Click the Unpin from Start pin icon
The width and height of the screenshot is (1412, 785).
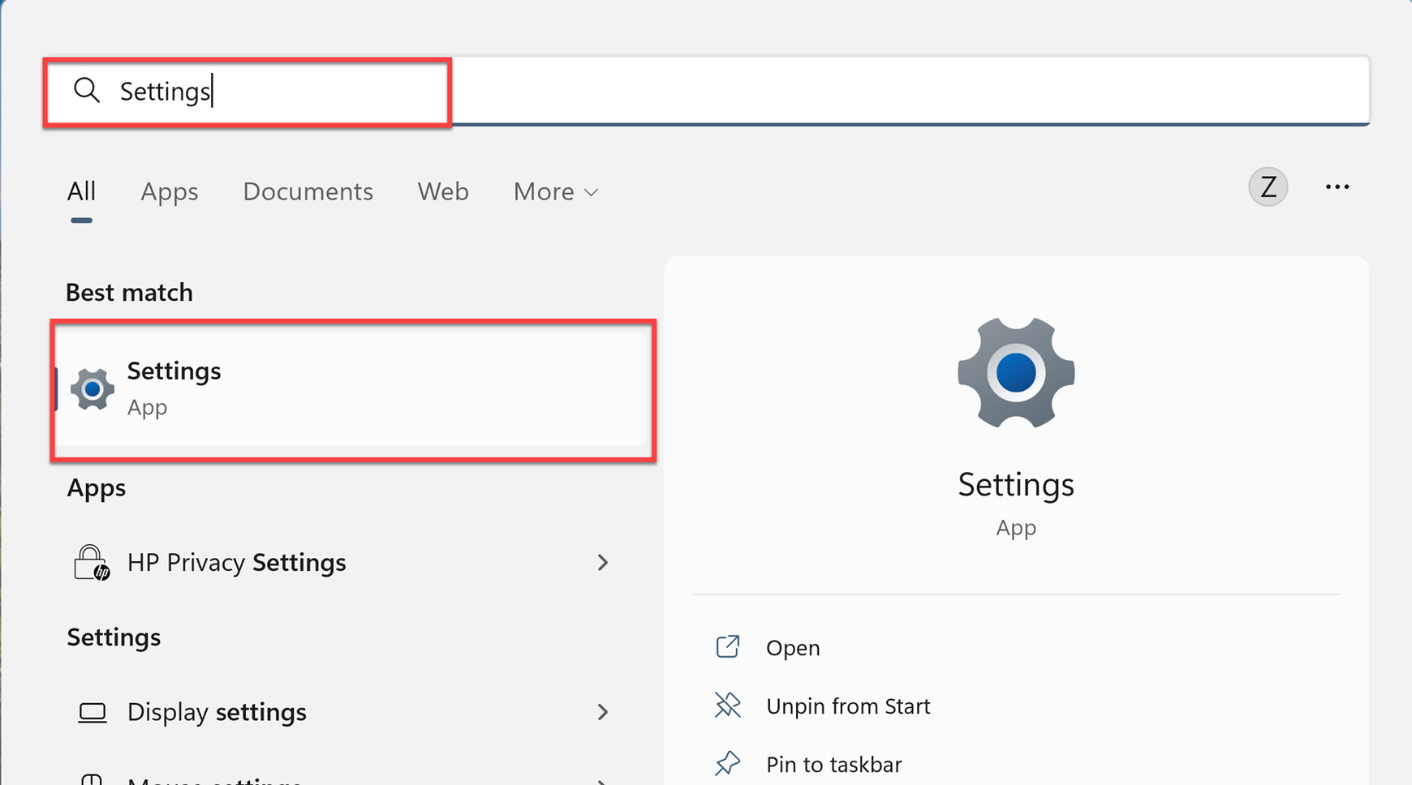(x=729, y=705)
